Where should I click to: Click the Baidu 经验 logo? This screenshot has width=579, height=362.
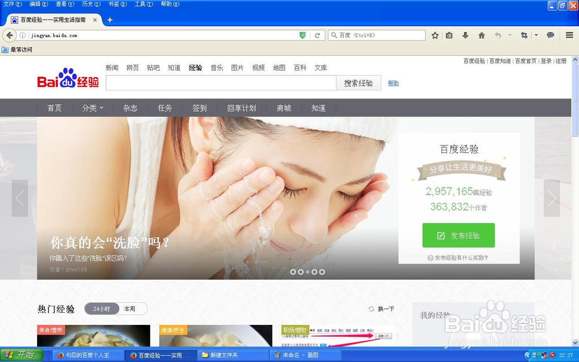(68, 78)
